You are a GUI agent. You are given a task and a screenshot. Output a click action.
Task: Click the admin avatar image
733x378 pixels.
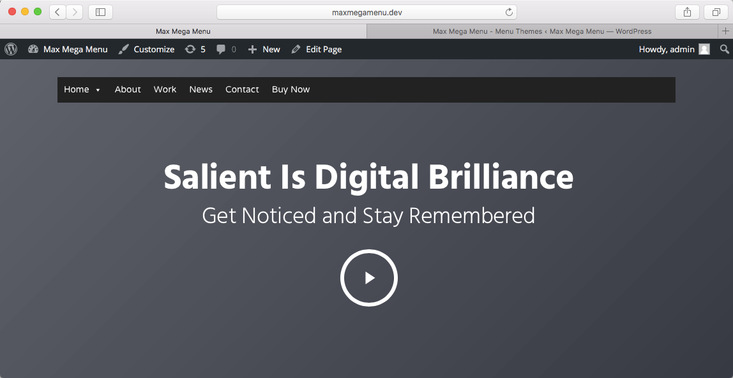click(704, 49)
